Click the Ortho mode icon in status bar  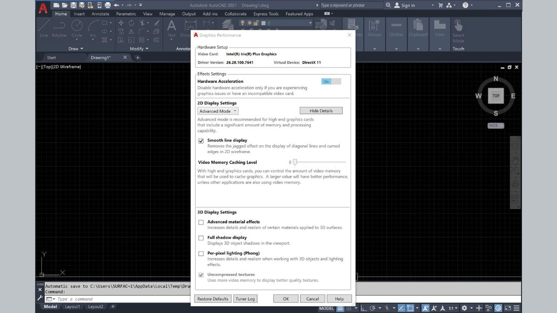[363, 308]
